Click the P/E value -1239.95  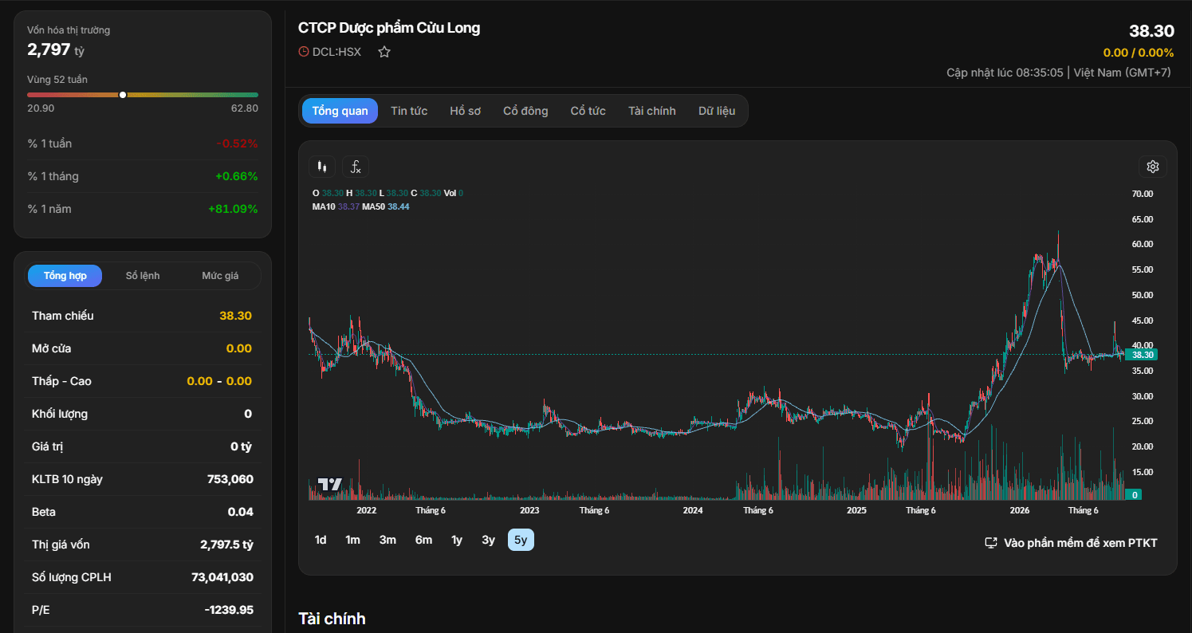(x=229, y=610)
